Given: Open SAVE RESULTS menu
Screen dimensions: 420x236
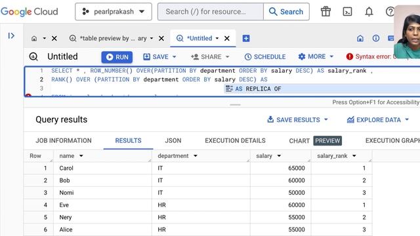Looking at the screenshot, I should (x=297, y=119).
